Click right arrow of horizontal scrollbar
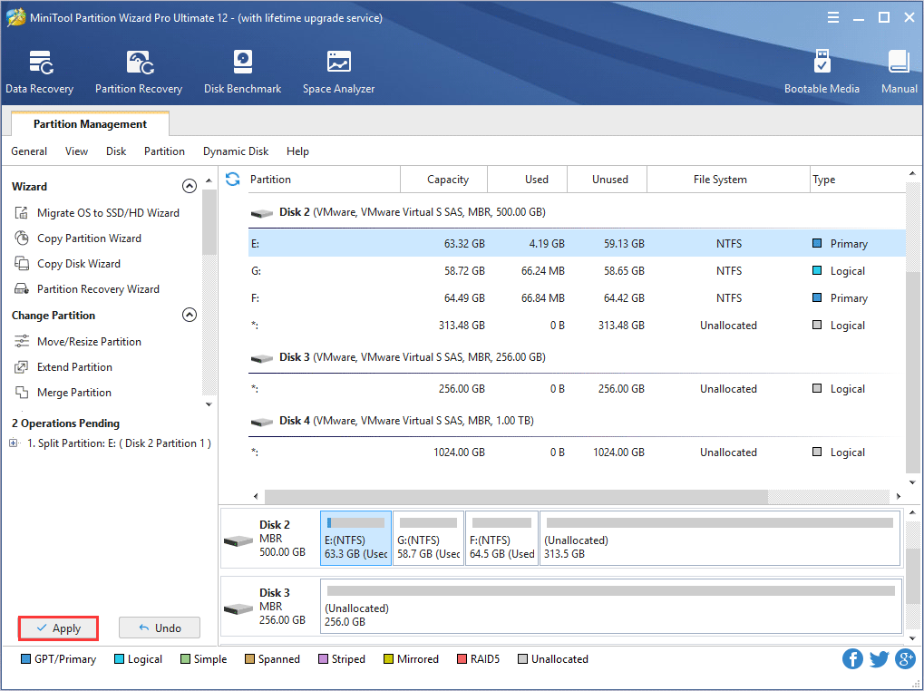This screenshot has width=924, height=691. 898,497
